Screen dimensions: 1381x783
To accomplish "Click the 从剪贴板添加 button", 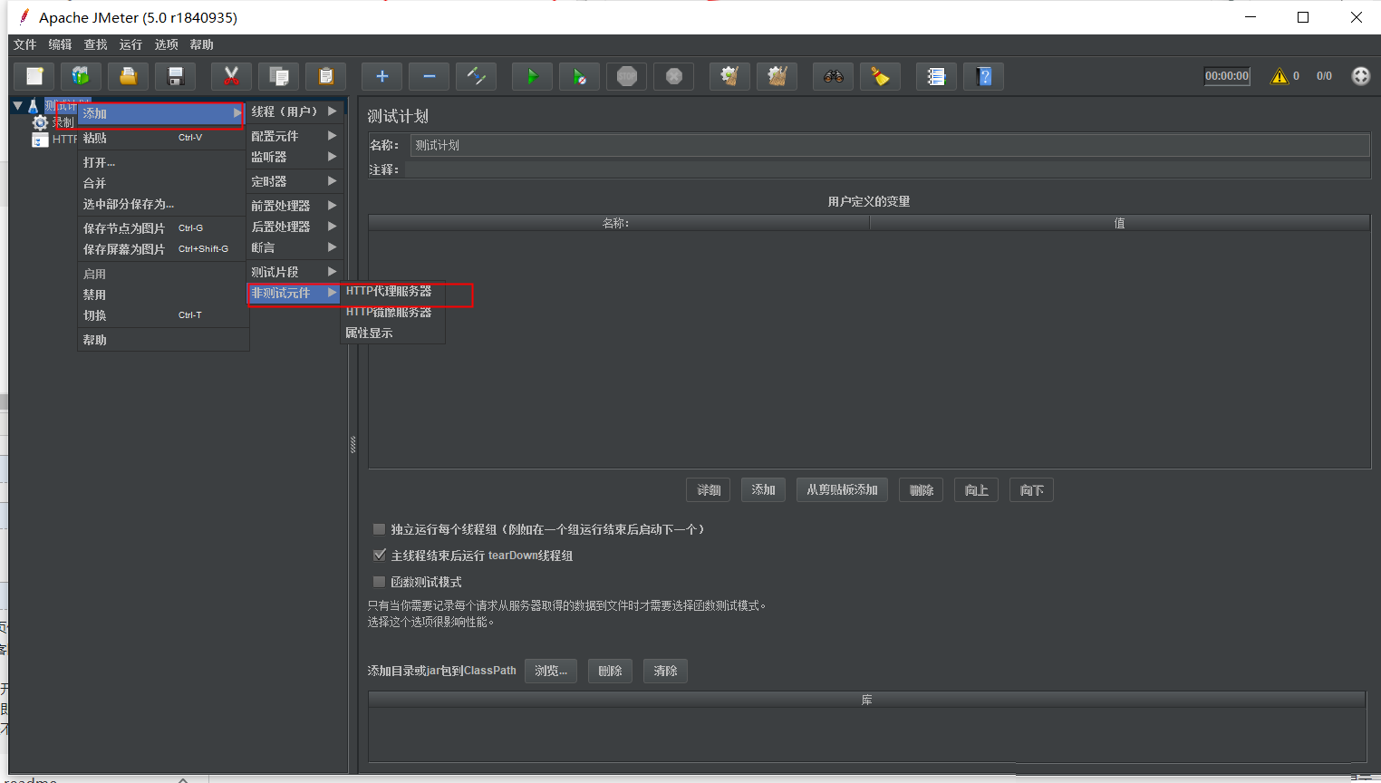I will (x=842, y=490).
